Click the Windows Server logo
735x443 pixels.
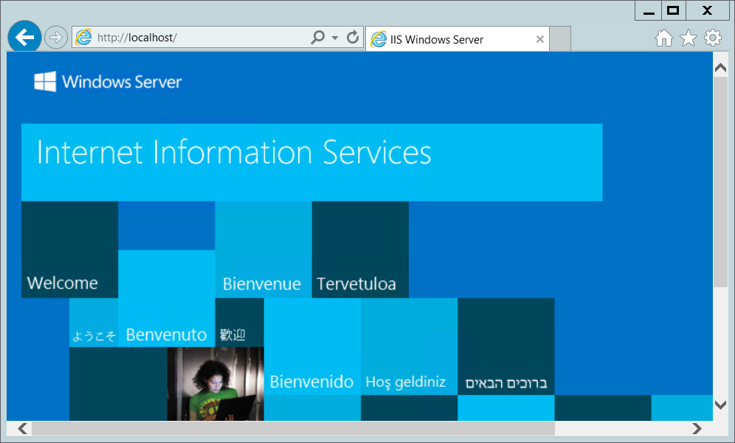[108, 81]
